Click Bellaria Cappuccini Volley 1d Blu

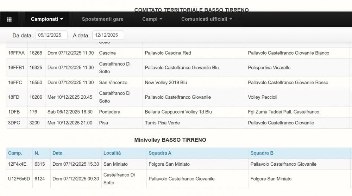pos(178,112)
